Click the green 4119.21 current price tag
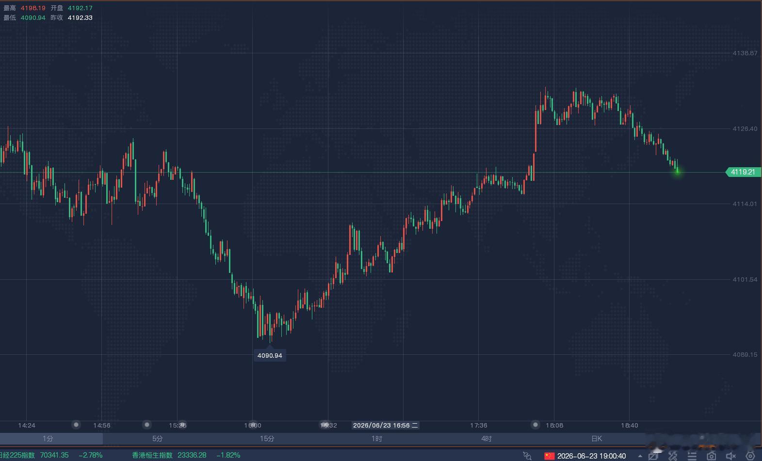 pos(743,172)
